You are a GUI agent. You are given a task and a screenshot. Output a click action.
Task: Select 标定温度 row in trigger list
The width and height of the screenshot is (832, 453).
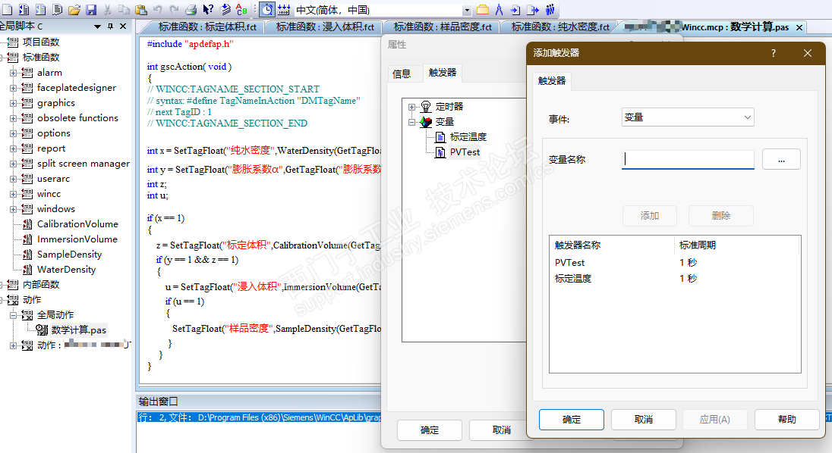click(x=674, y=278)
